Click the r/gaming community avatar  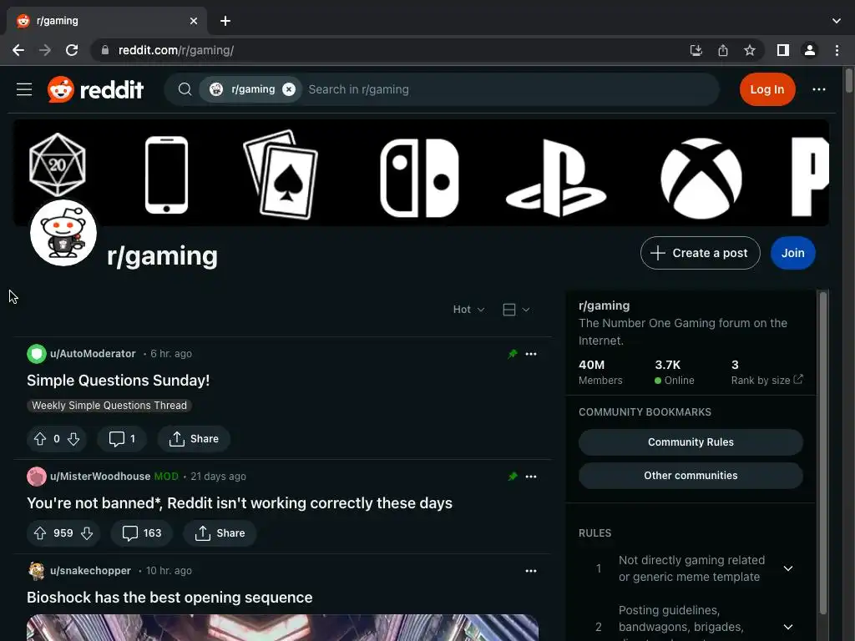click(63, 233)
